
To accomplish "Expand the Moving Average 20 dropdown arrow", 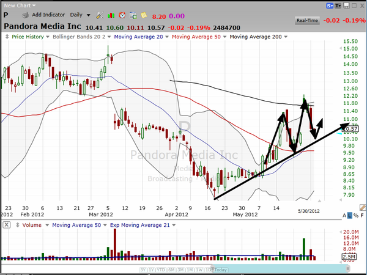I will (x=167, y=37).
